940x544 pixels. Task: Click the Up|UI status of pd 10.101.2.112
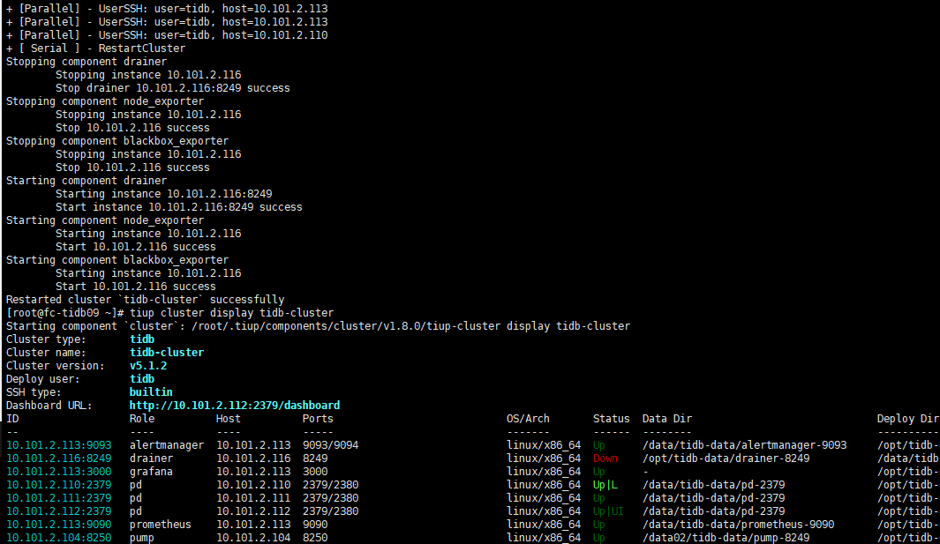pyautogui.click(x=608, y=511)
